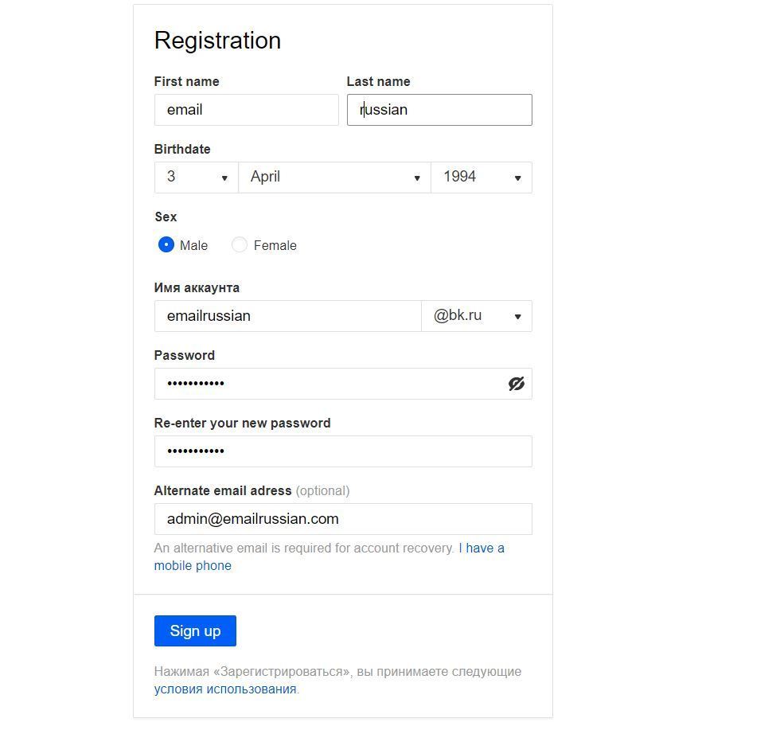
Task: Open the "условия использования" terms link
Action: click(225, 689)
